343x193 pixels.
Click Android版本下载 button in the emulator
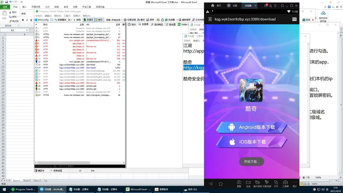pos(252,127)
